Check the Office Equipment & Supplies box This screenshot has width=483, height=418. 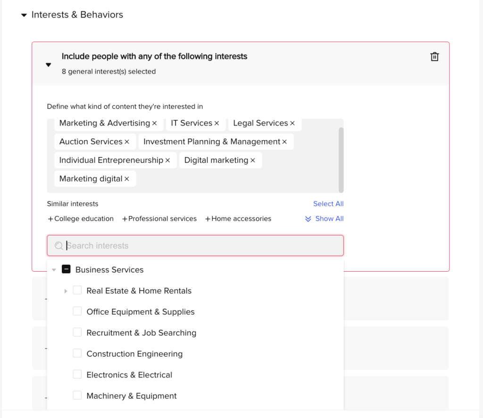77,311
